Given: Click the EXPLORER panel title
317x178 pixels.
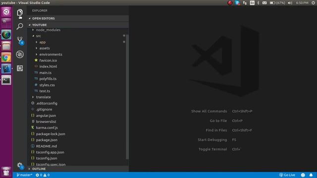Looking at the screenshot, I should coord(40,10).
